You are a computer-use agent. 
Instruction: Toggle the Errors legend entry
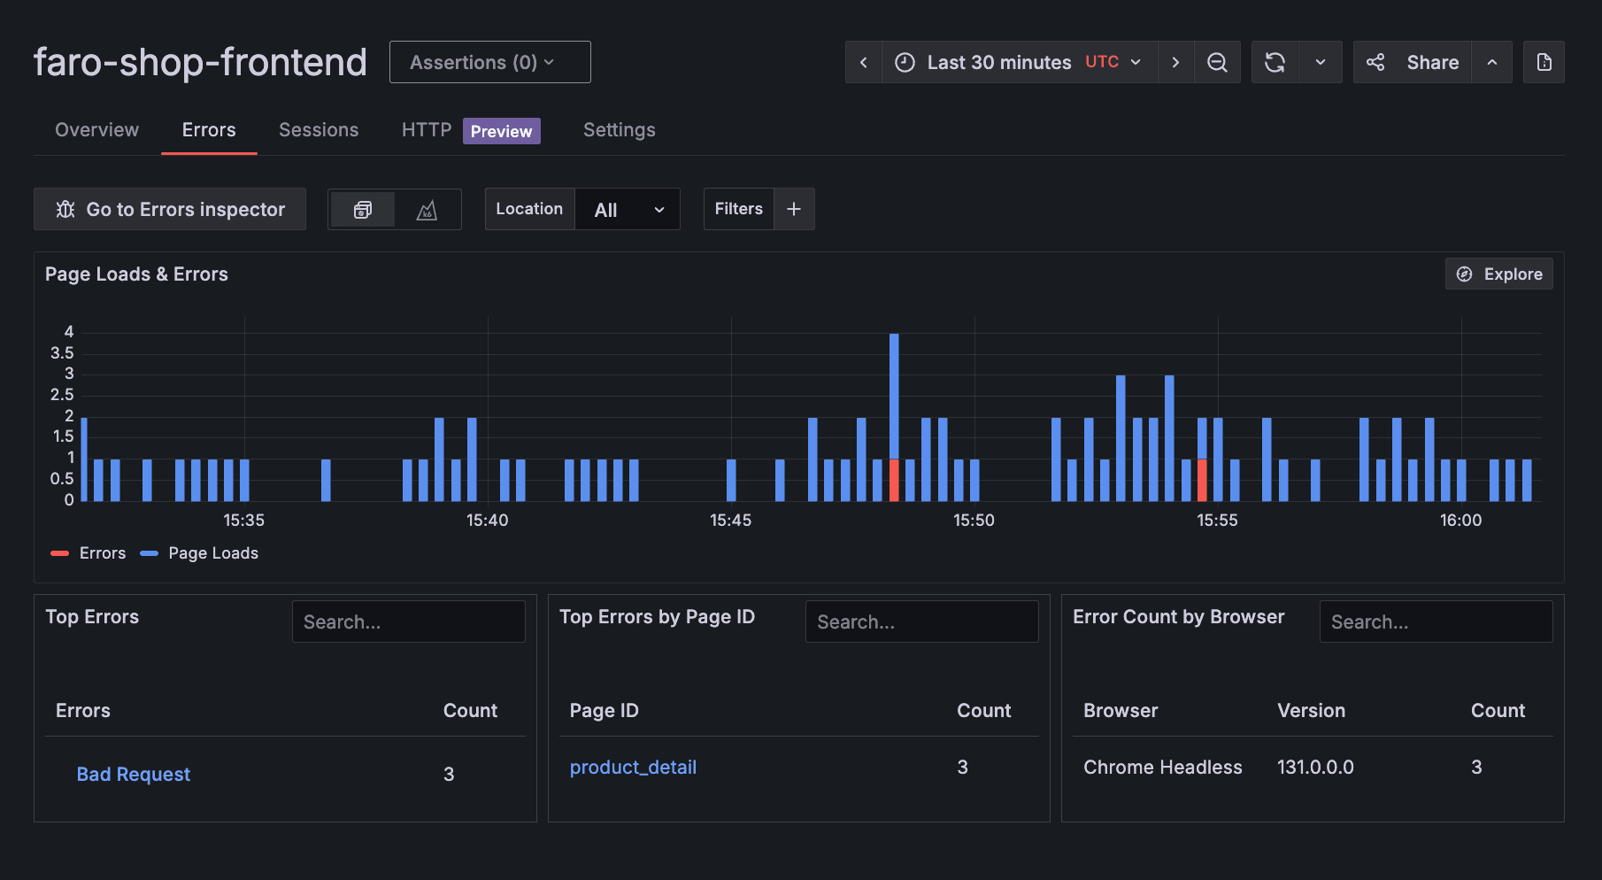pos(89,552)
